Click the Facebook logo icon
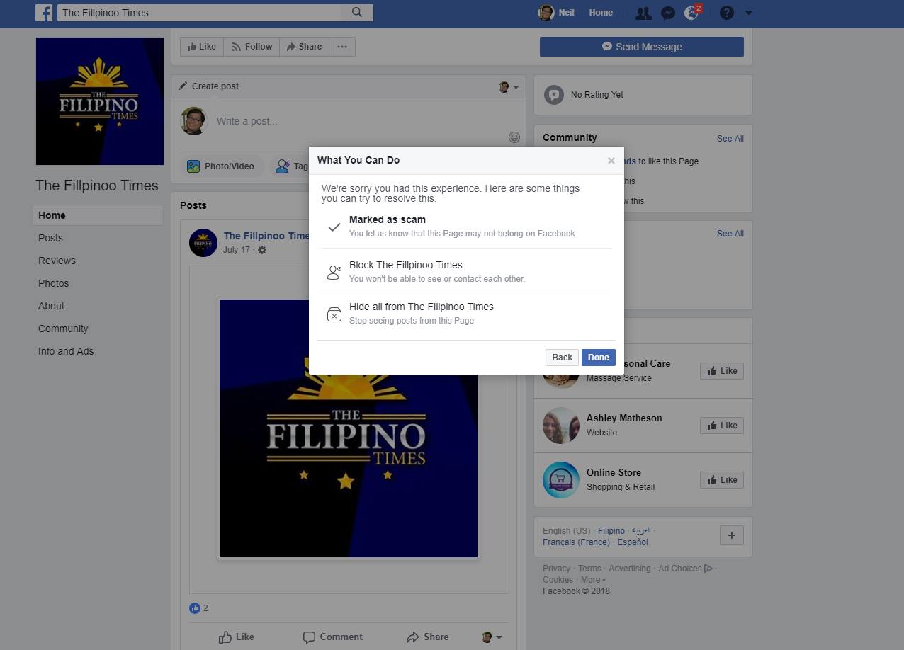 pyautogui.click(x=45, y=12)
